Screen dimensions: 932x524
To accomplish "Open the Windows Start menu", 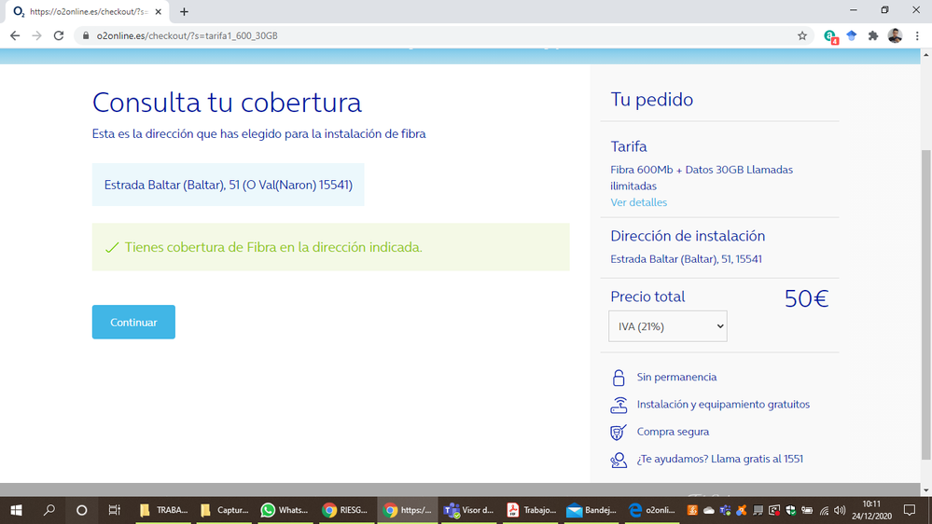I will pyautogui.click(x=17, y=510).
